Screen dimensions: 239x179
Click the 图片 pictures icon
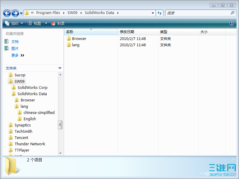[7, 48]
